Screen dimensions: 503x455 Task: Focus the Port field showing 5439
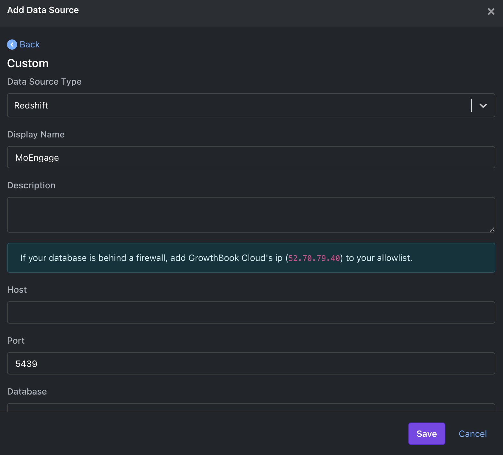(x=251, y=363)
